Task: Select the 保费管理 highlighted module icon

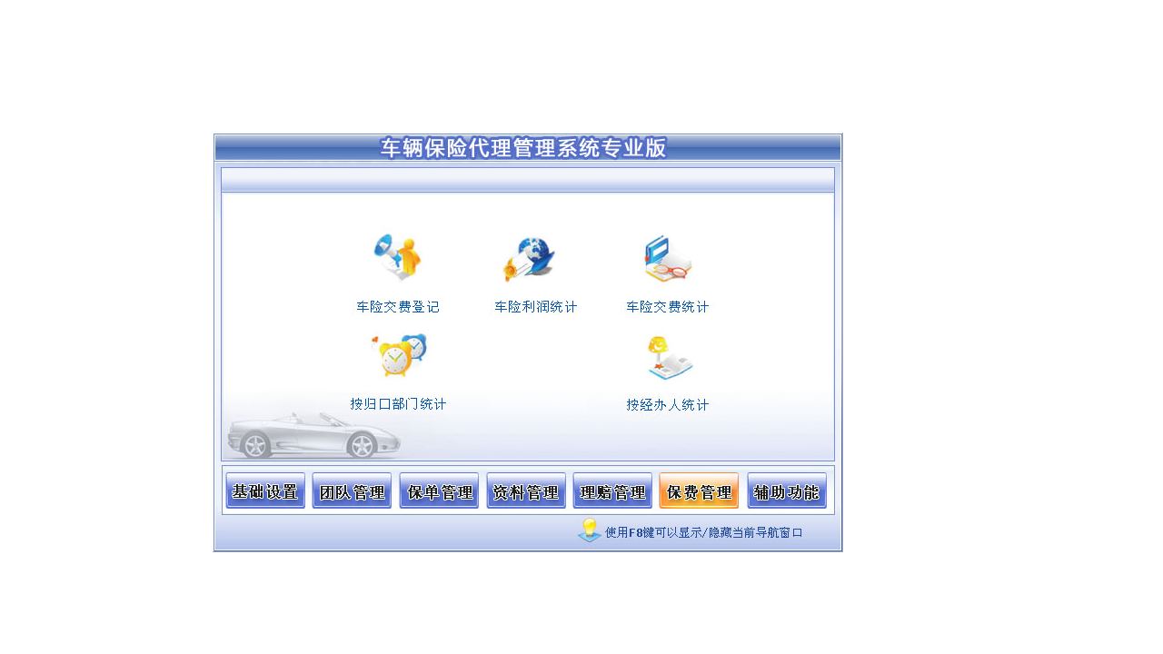Action: pyautogui.click(x=698, y=490)
